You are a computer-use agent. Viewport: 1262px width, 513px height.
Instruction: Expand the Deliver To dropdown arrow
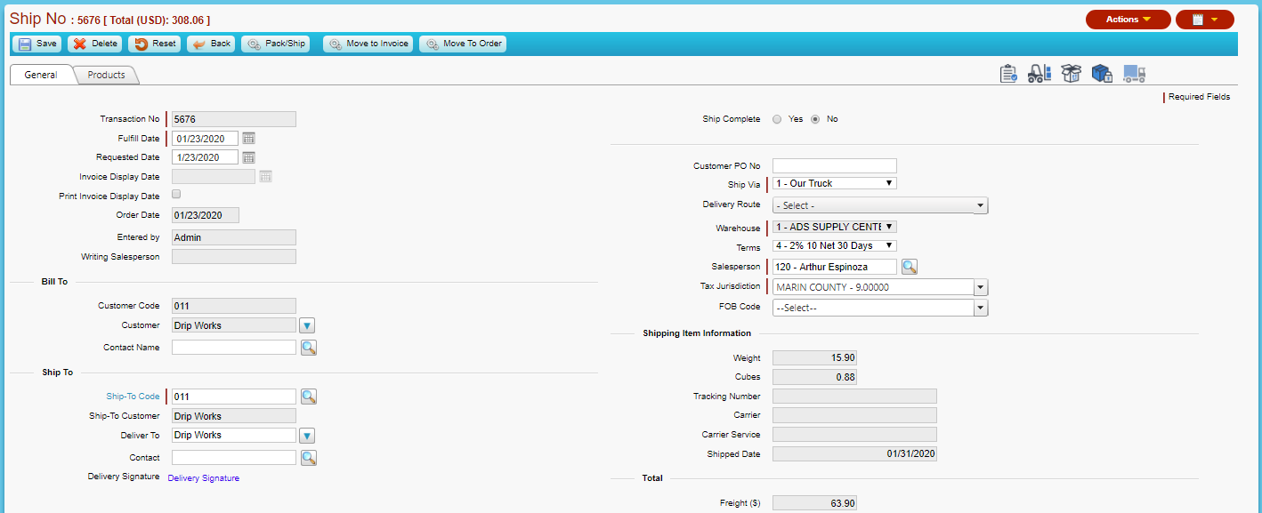pos(307,436)
